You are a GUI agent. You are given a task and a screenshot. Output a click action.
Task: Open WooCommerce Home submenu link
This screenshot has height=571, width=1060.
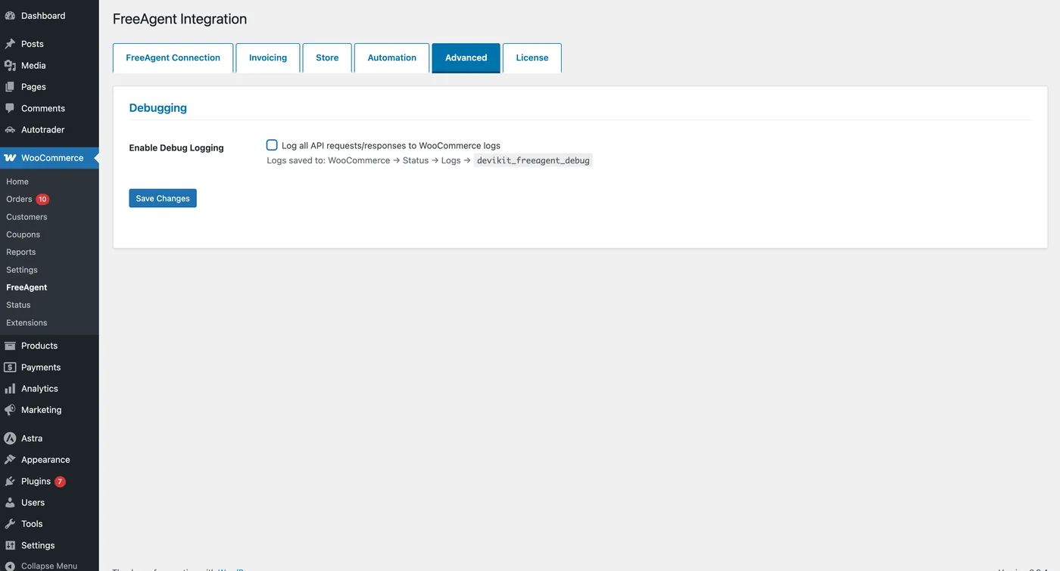(x=17, y=182)
